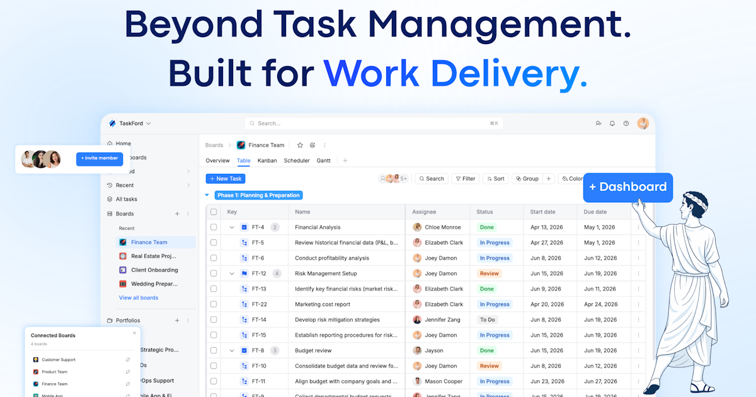Open board header more options menu
This screenshot has height=397, width=756.
pyautogui.click(x=325, y=145)
